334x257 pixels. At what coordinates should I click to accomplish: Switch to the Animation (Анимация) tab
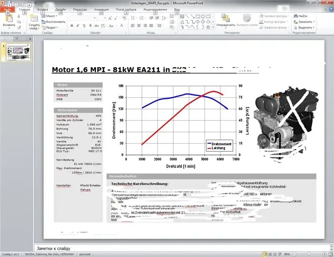(101, 9)
